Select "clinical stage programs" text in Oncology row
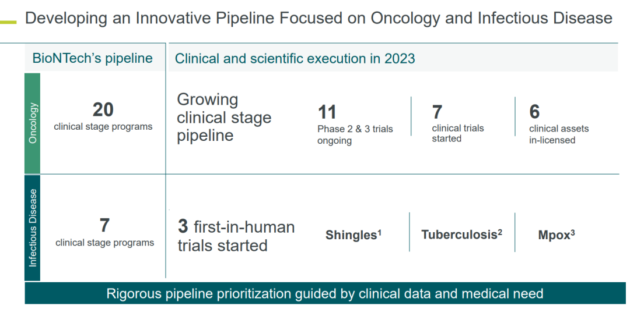This screenshot has height=309, width=630. tap(103, 126)
